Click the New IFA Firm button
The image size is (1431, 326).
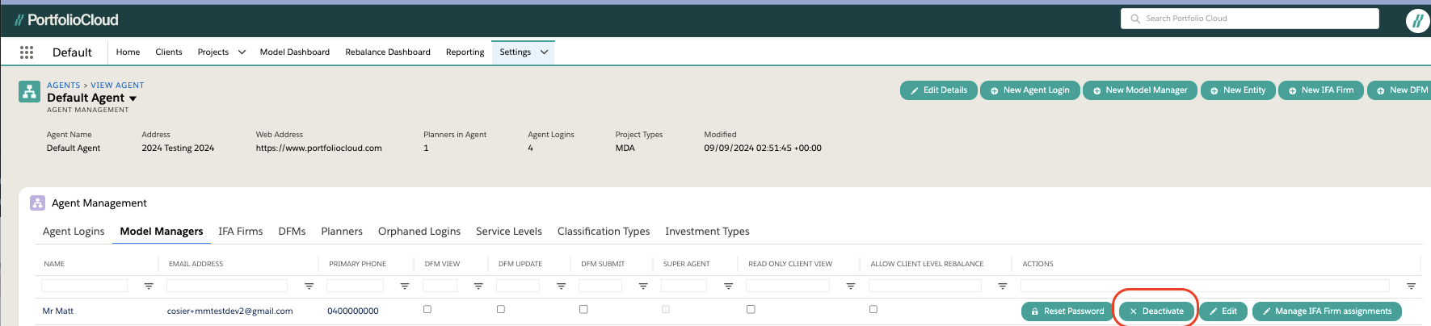coord(1321,90)
